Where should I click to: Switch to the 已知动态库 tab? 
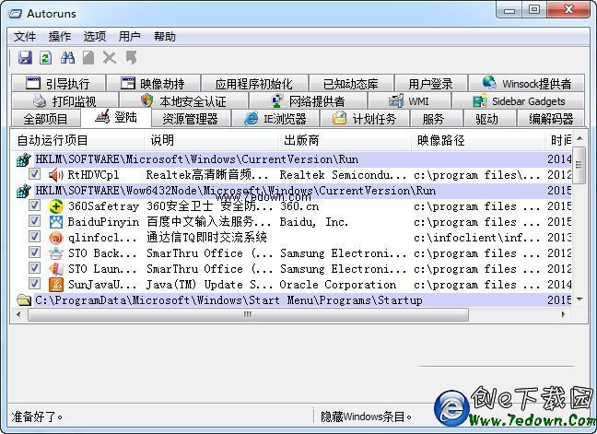pyautogui.click(x=351, y=83)
